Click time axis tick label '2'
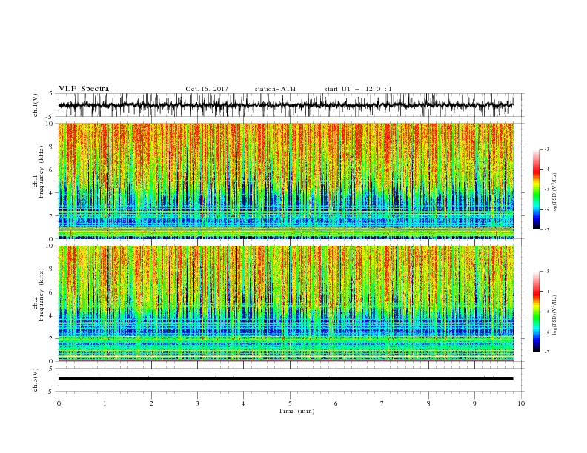587x453 pixels. tap(151, 403)
